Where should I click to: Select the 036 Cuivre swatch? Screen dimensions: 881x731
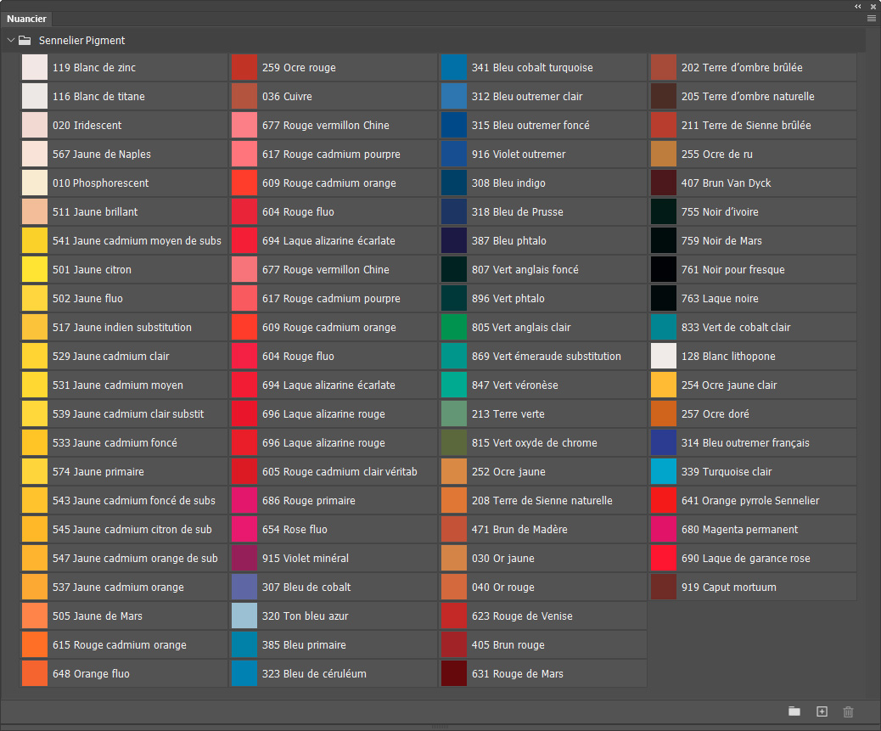click(x=334, y=97)
